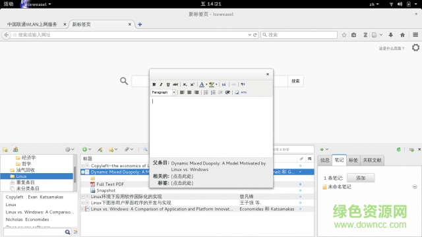
Task: Apply superscript formatting in note editor
Action: [192, 84]
